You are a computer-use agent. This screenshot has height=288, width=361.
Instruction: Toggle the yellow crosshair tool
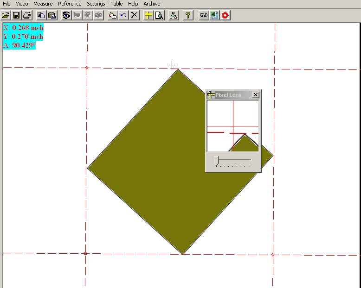point(148,15)
